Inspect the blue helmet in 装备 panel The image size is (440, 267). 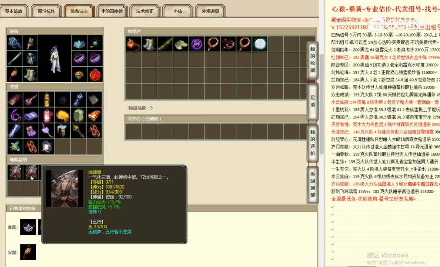pyautogui.click(x=14, y=43)
